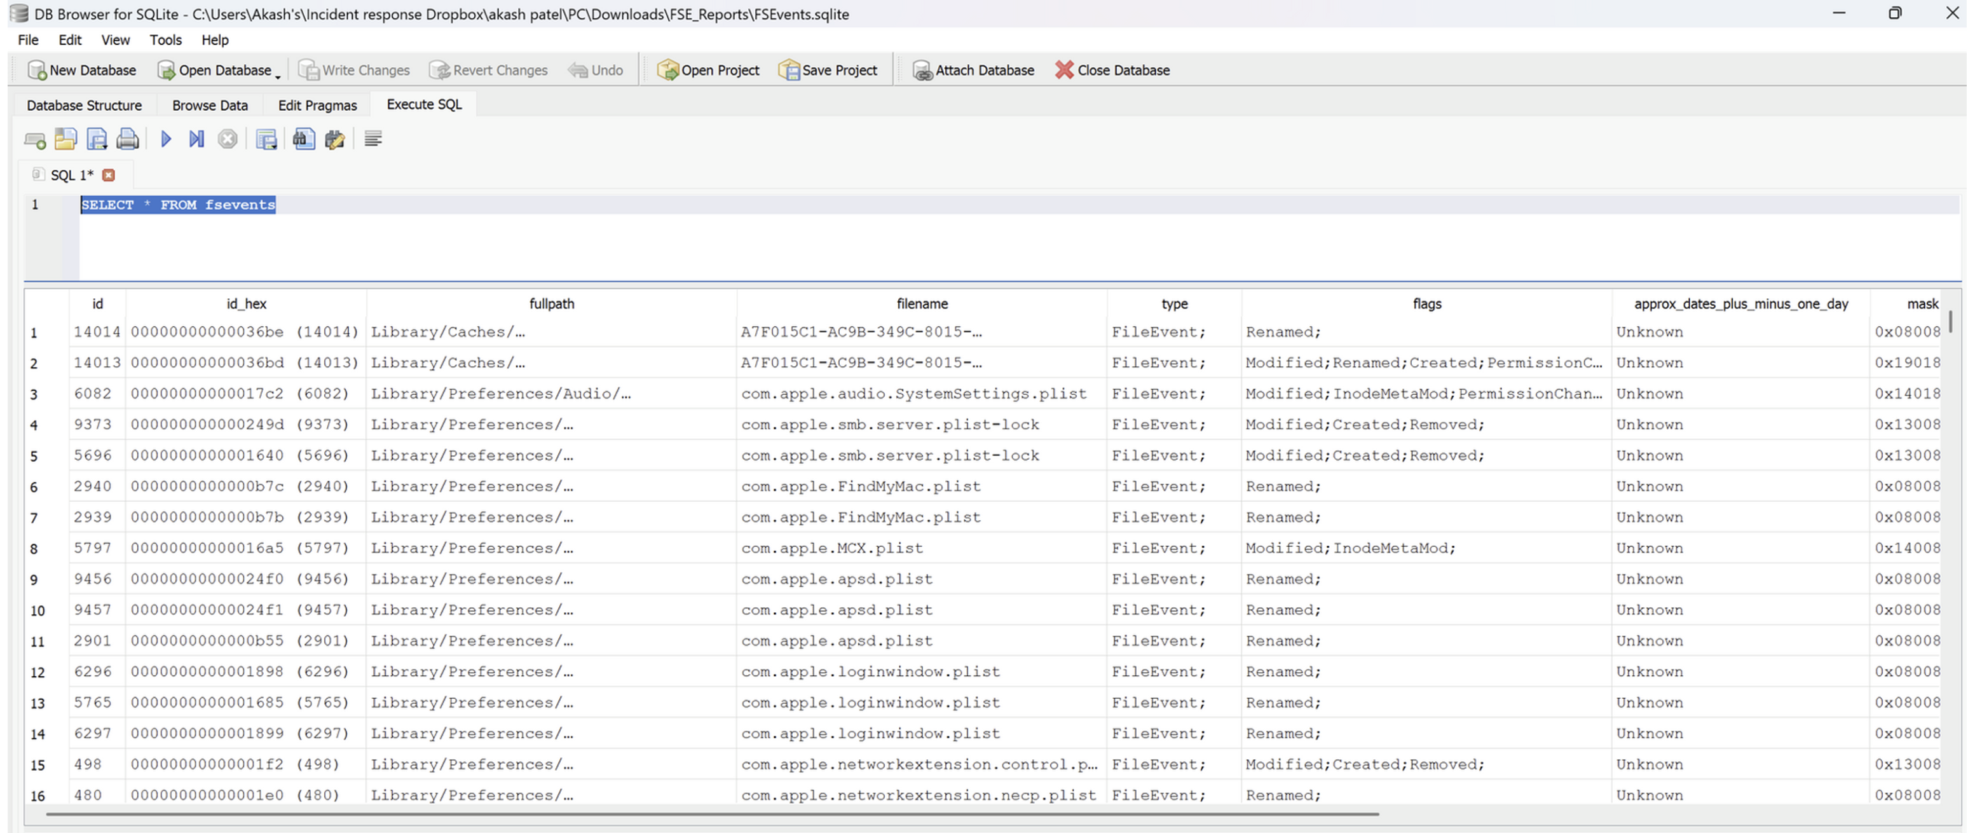Click the Open SQL file folder icon

click(65, 139)
